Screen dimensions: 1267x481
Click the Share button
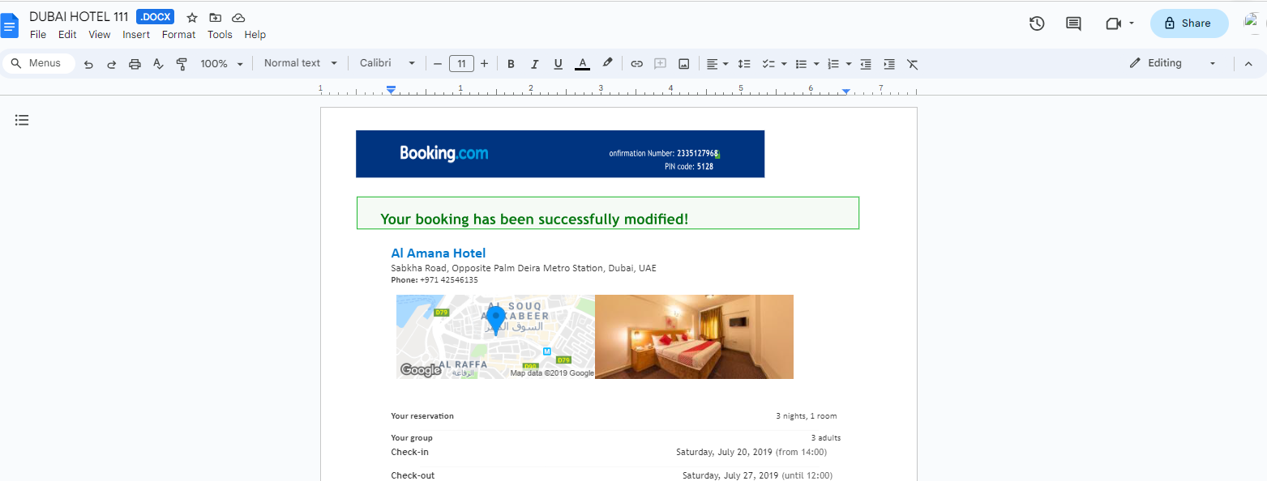click(x=1189, y=23)
